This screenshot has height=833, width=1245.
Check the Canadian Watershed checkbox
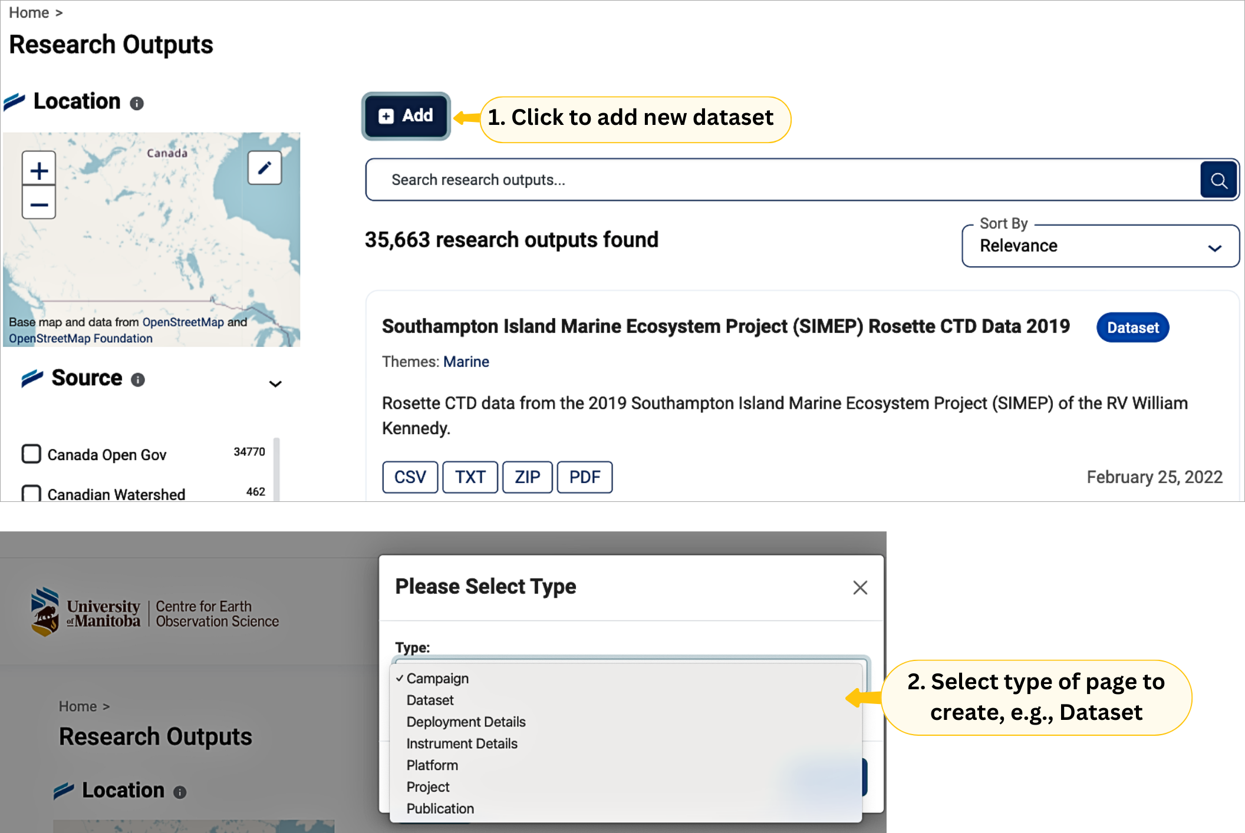(31, 493)
